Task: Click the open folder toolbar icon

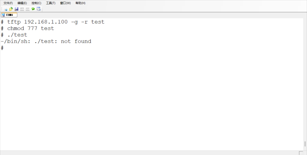Action: (x=11, y=9)
